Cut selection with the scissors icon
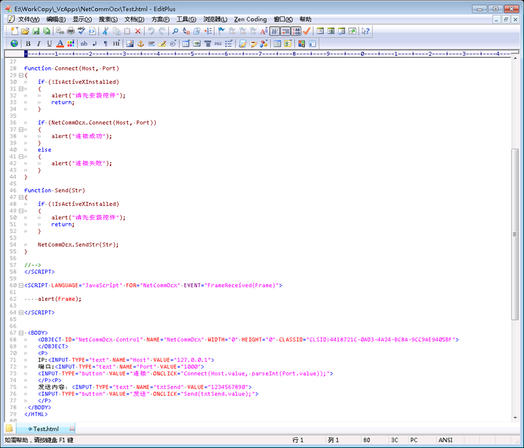 click(x=105, y=31)
